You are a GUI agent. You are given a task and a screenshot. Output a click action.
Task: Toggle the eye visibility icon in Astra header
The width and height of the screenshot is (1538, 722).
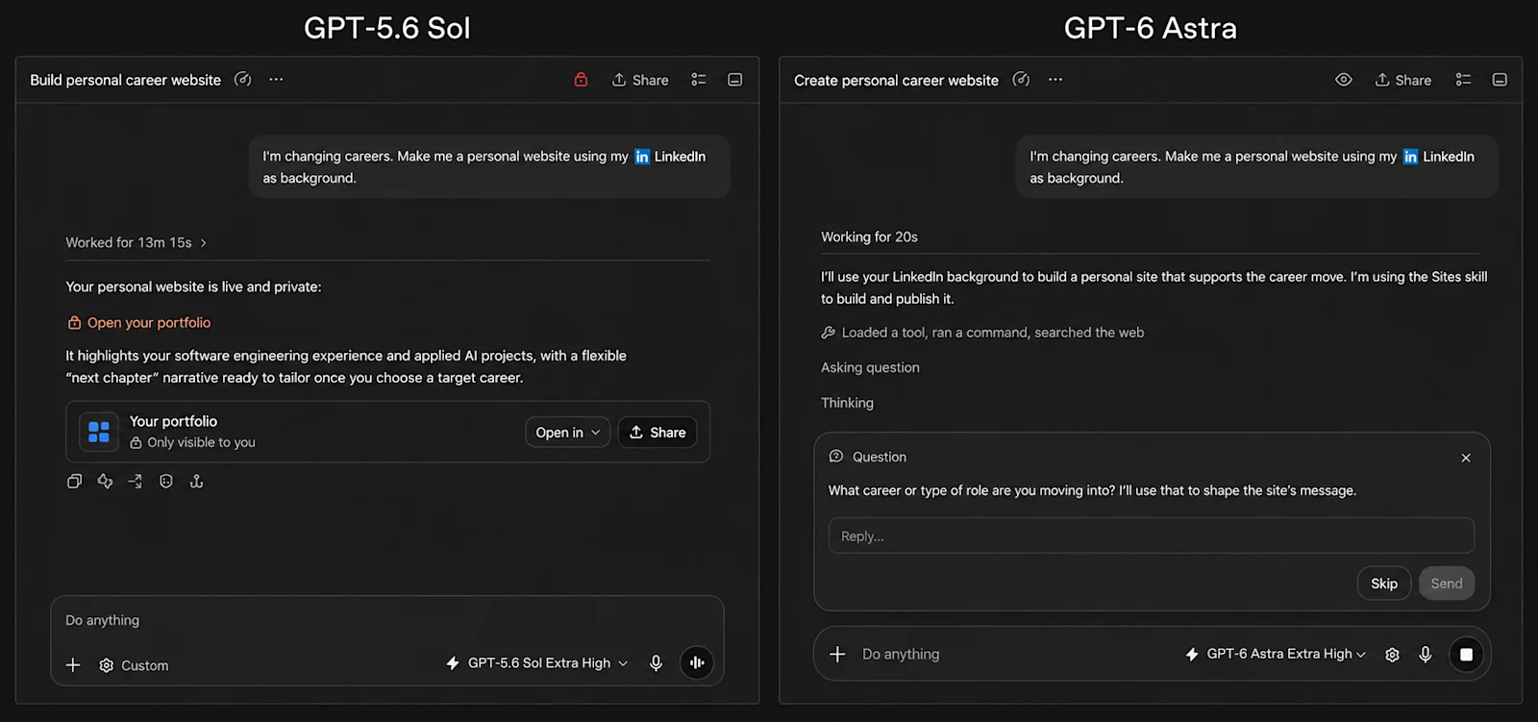pos(1344,80)
